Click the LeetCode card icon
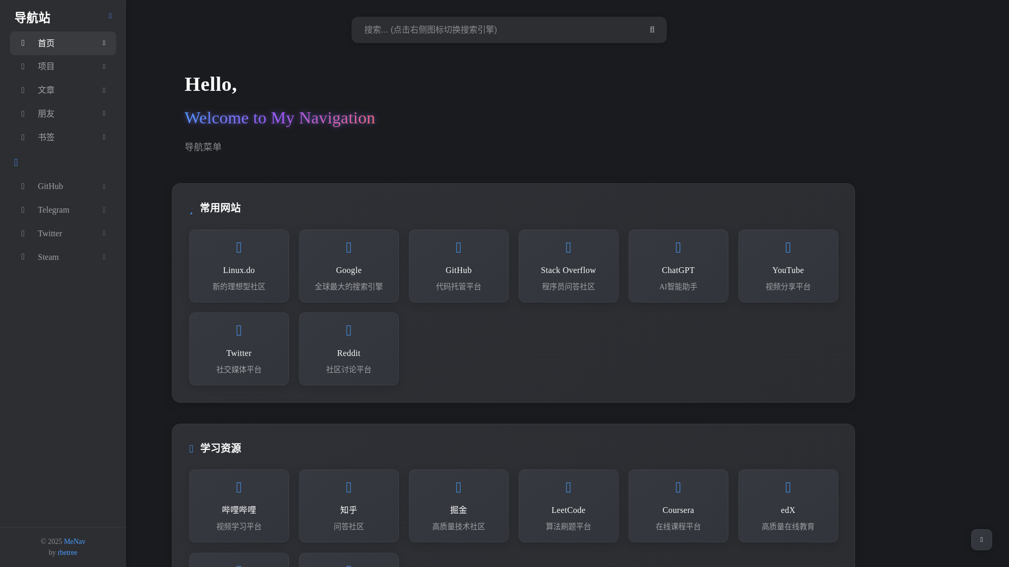Screen dimensions: 1009x567 pyautogui.click(x=569, y=487)
